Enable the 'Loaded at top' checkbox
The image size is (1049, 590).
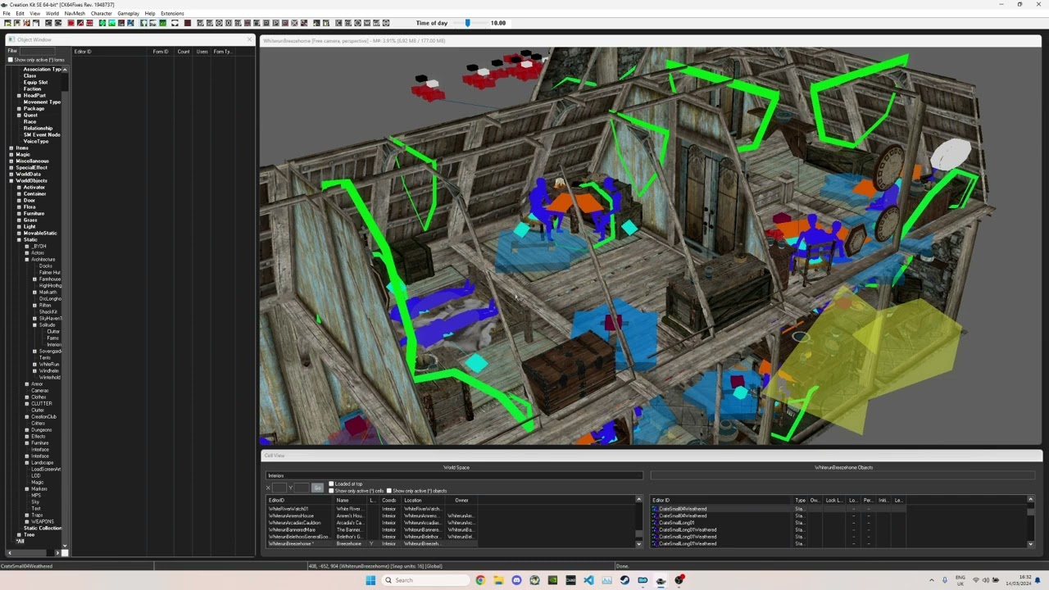(x=331, y=484)
